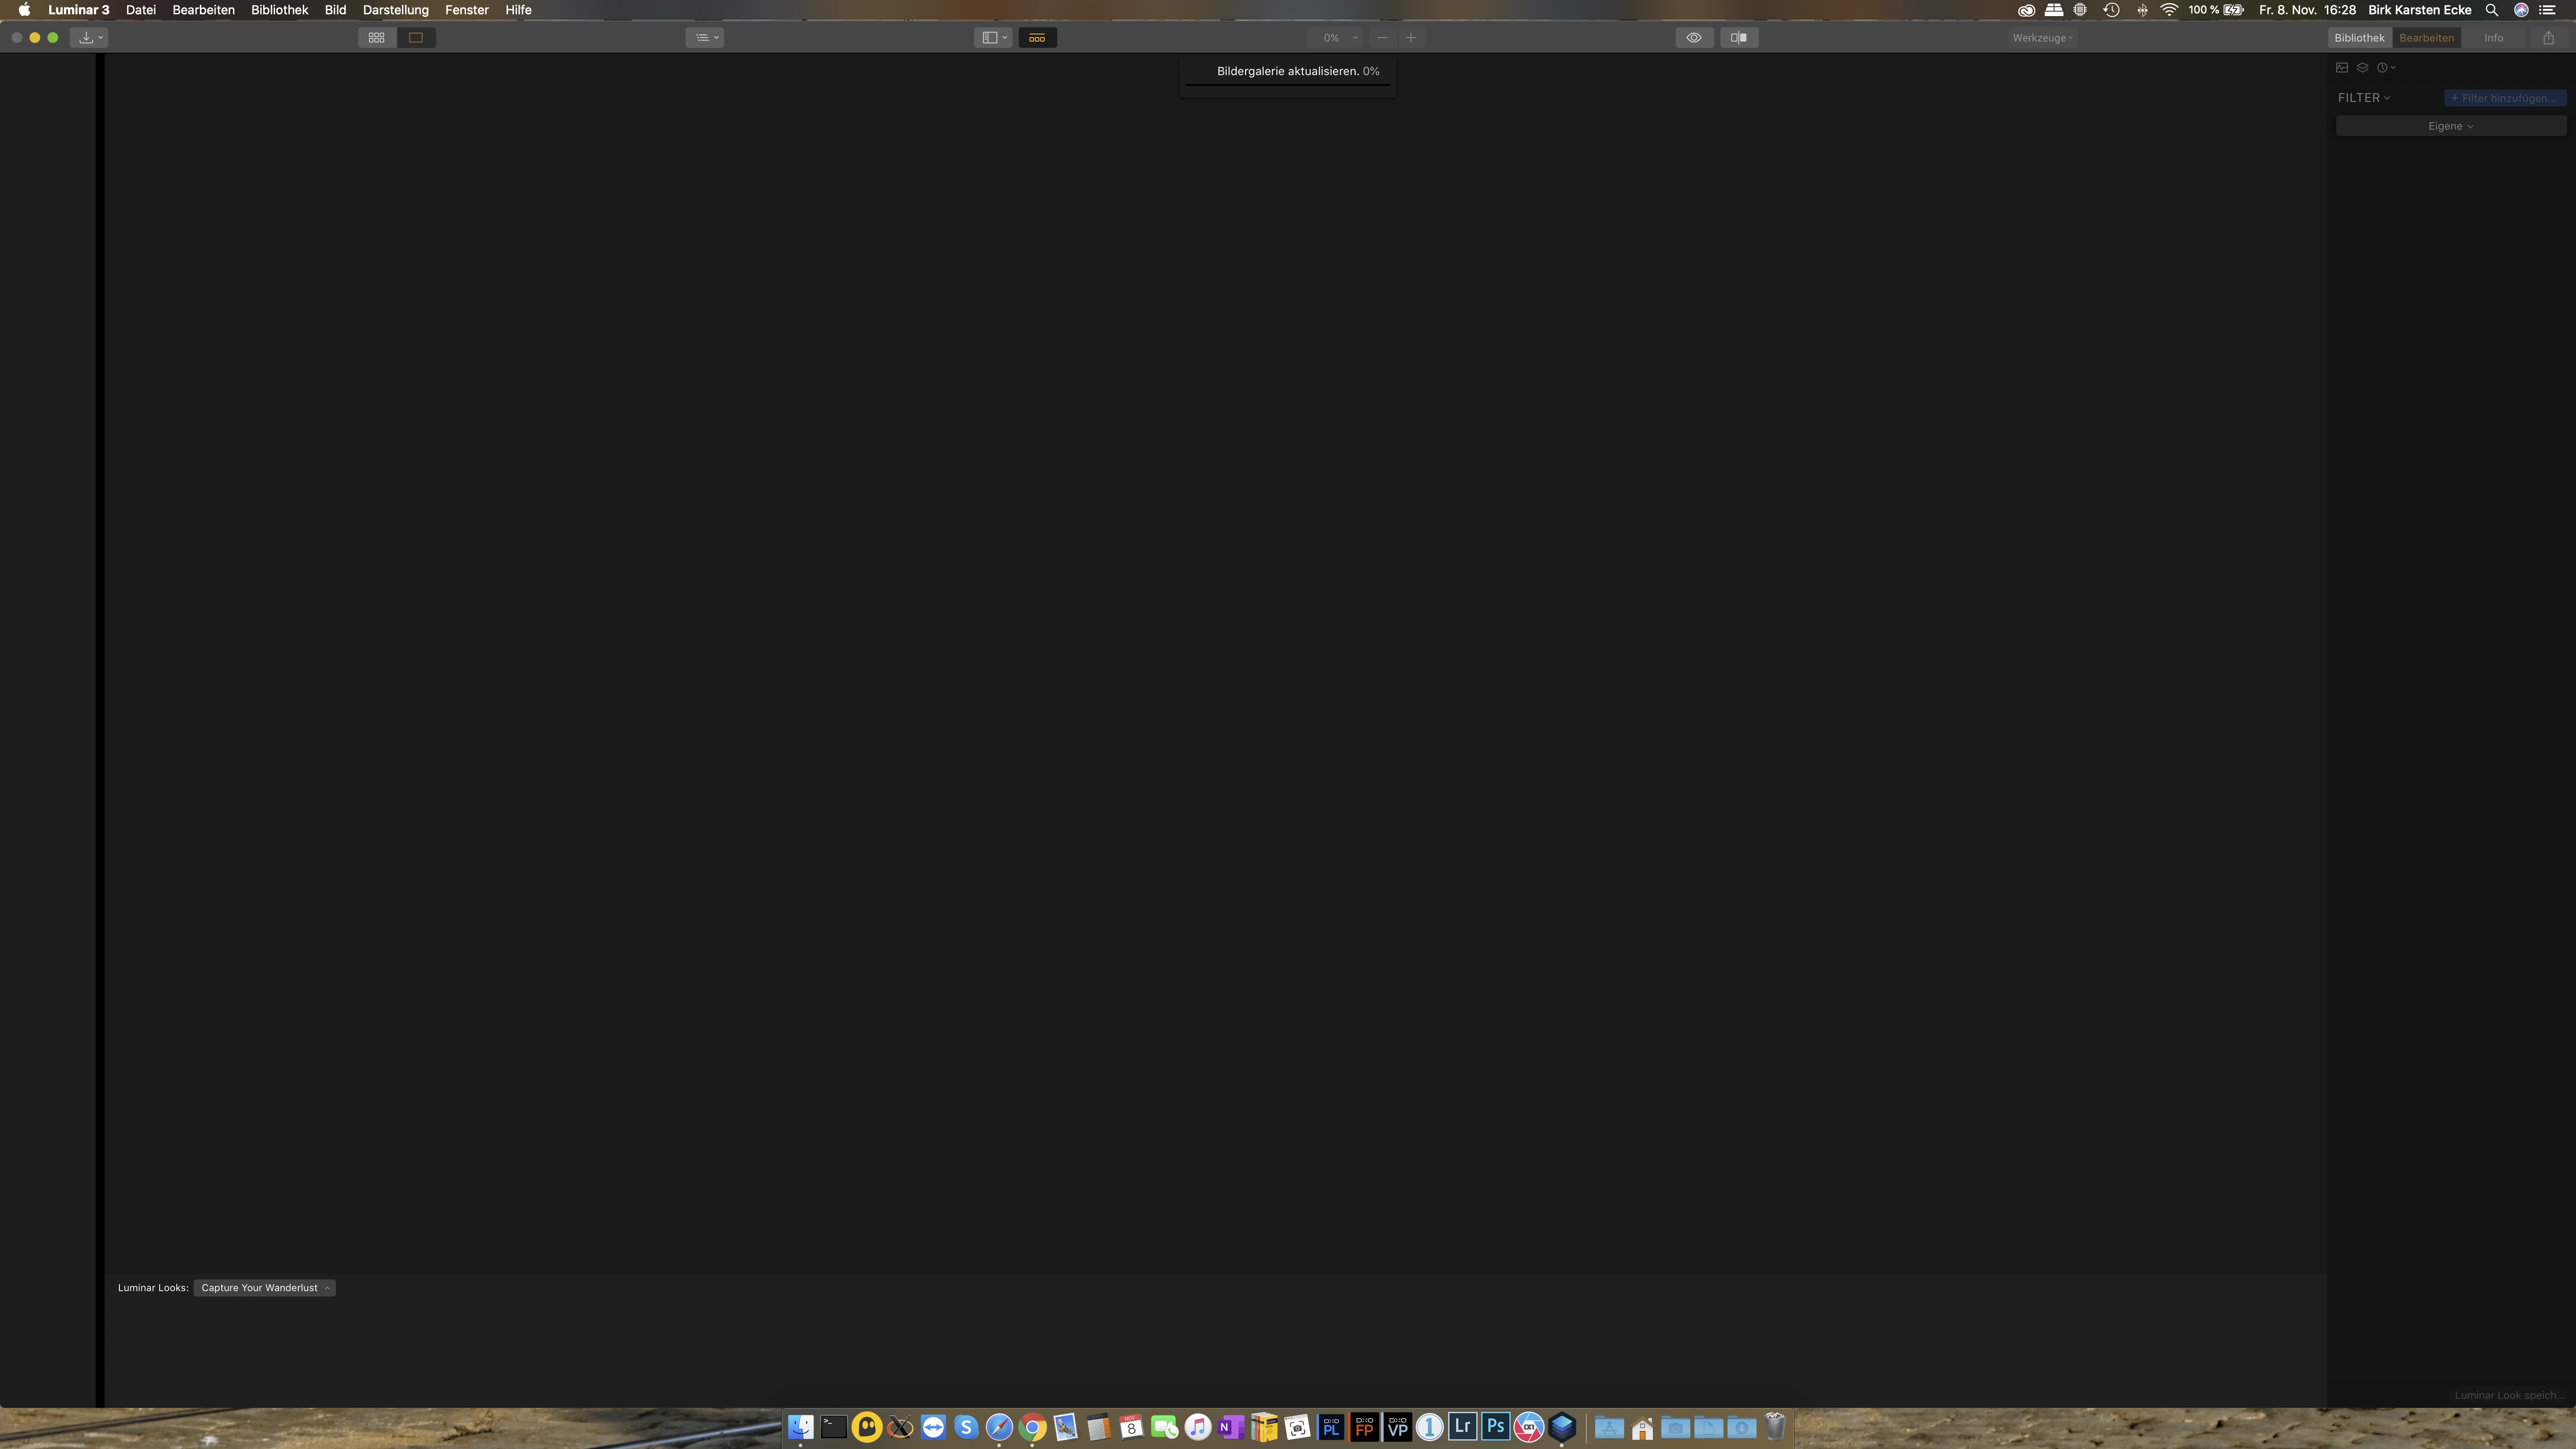Click the Luminar Look speichern button
2576x1449 pixels.
2509,1395
